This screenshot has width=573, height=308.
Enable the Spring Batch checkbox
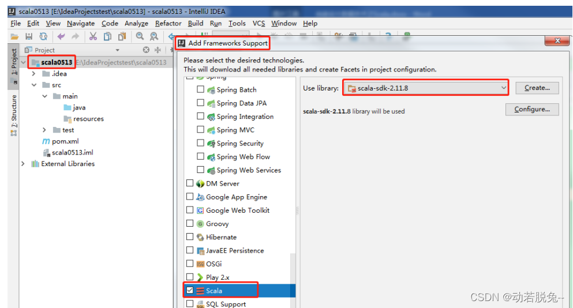(x=200, y=89)
